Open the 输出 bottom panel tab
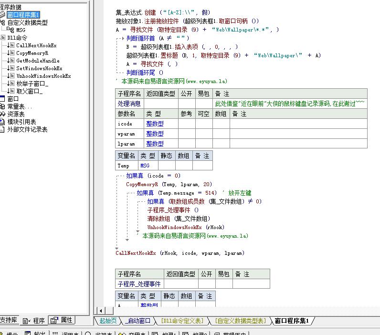 [35, 333]
